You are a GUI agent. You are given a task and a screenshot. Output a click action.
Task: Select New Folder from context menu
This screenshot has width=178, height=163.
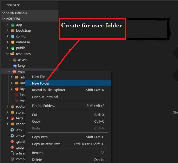coord(41,83)
